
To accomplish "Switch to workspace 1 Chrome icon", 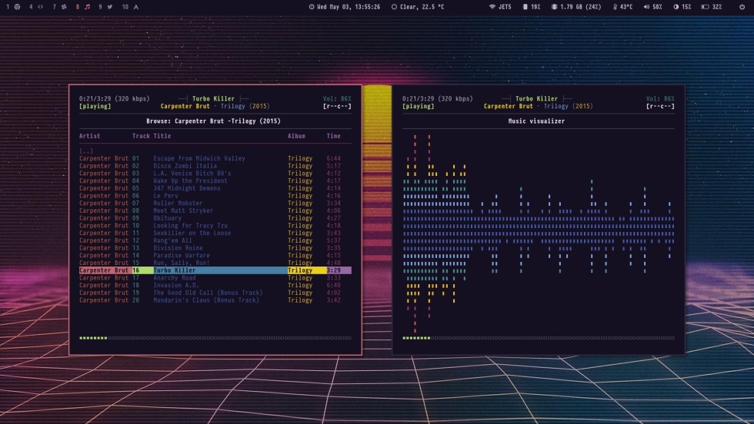I will [x=17, y=7].
